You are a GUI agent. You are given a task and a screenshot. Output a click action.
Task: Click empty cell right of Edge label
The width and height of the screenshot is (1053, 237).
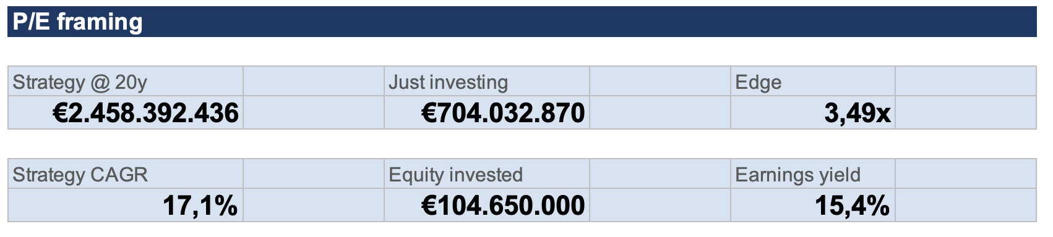click(966, 81)
